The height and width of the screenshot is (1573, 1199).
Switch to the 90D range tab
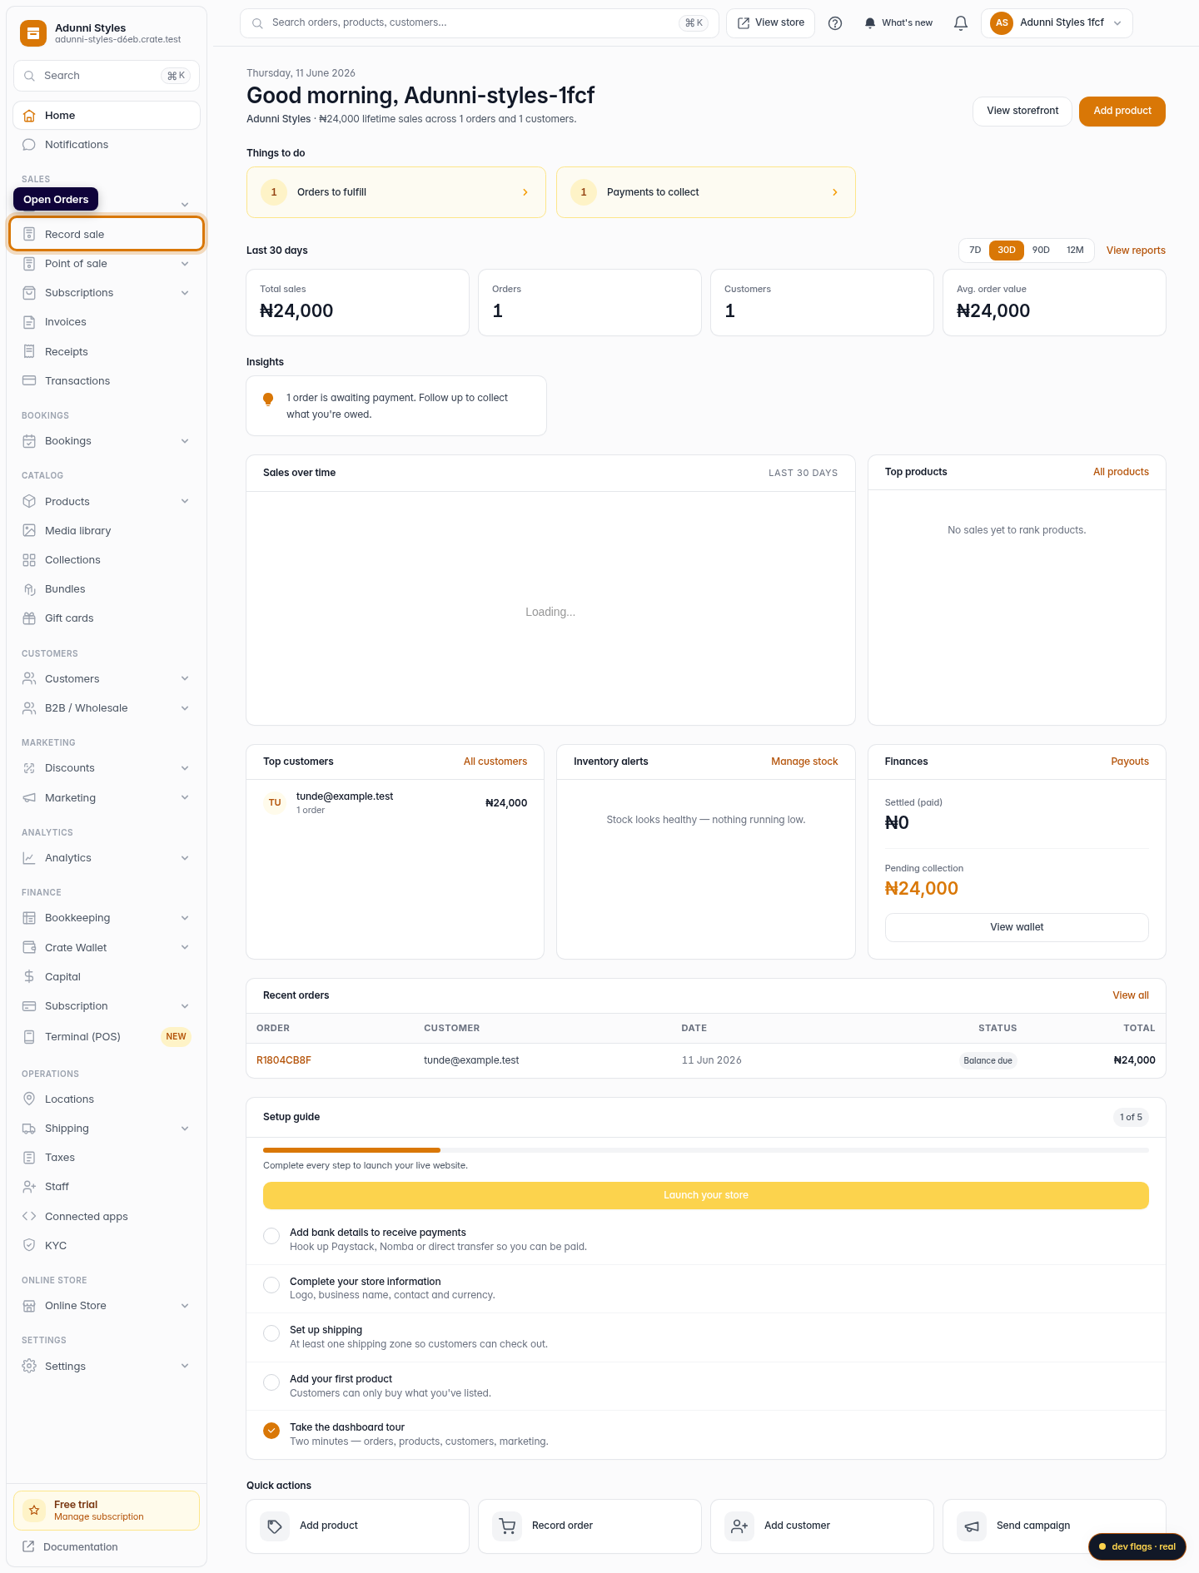[1041, 250]
